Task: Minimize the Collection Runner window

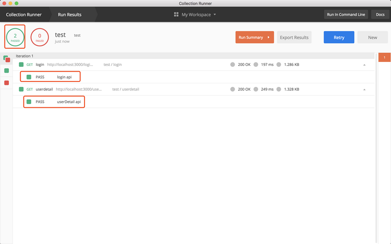Action: (10, 3)
